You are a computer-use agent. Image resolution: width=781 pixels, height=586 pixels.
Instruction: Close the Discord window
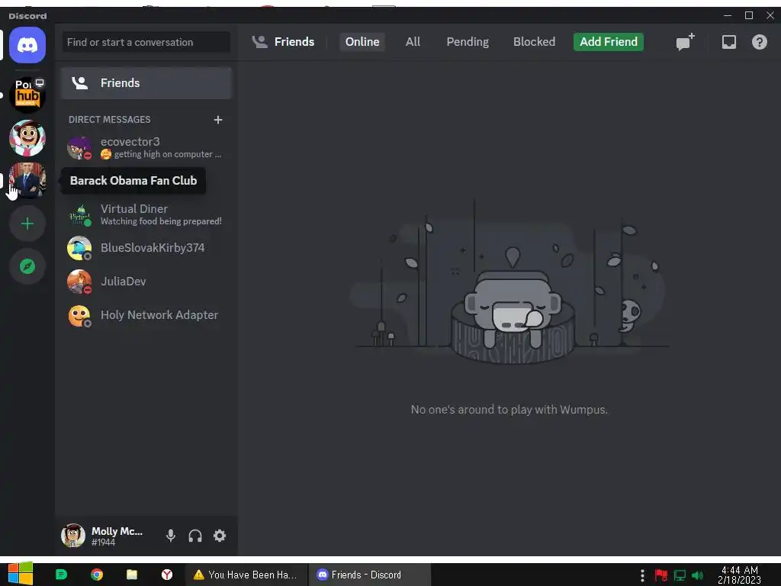point(770,15)
